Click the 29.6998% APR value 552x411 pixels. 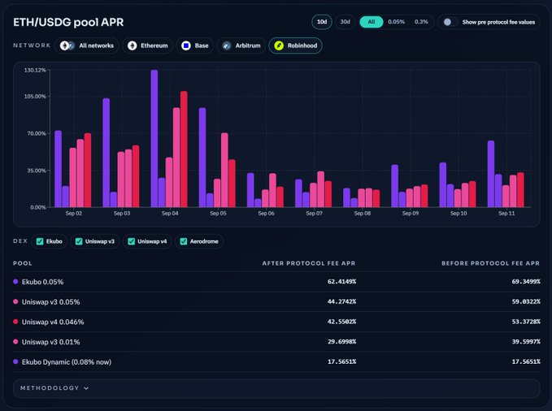341,342
